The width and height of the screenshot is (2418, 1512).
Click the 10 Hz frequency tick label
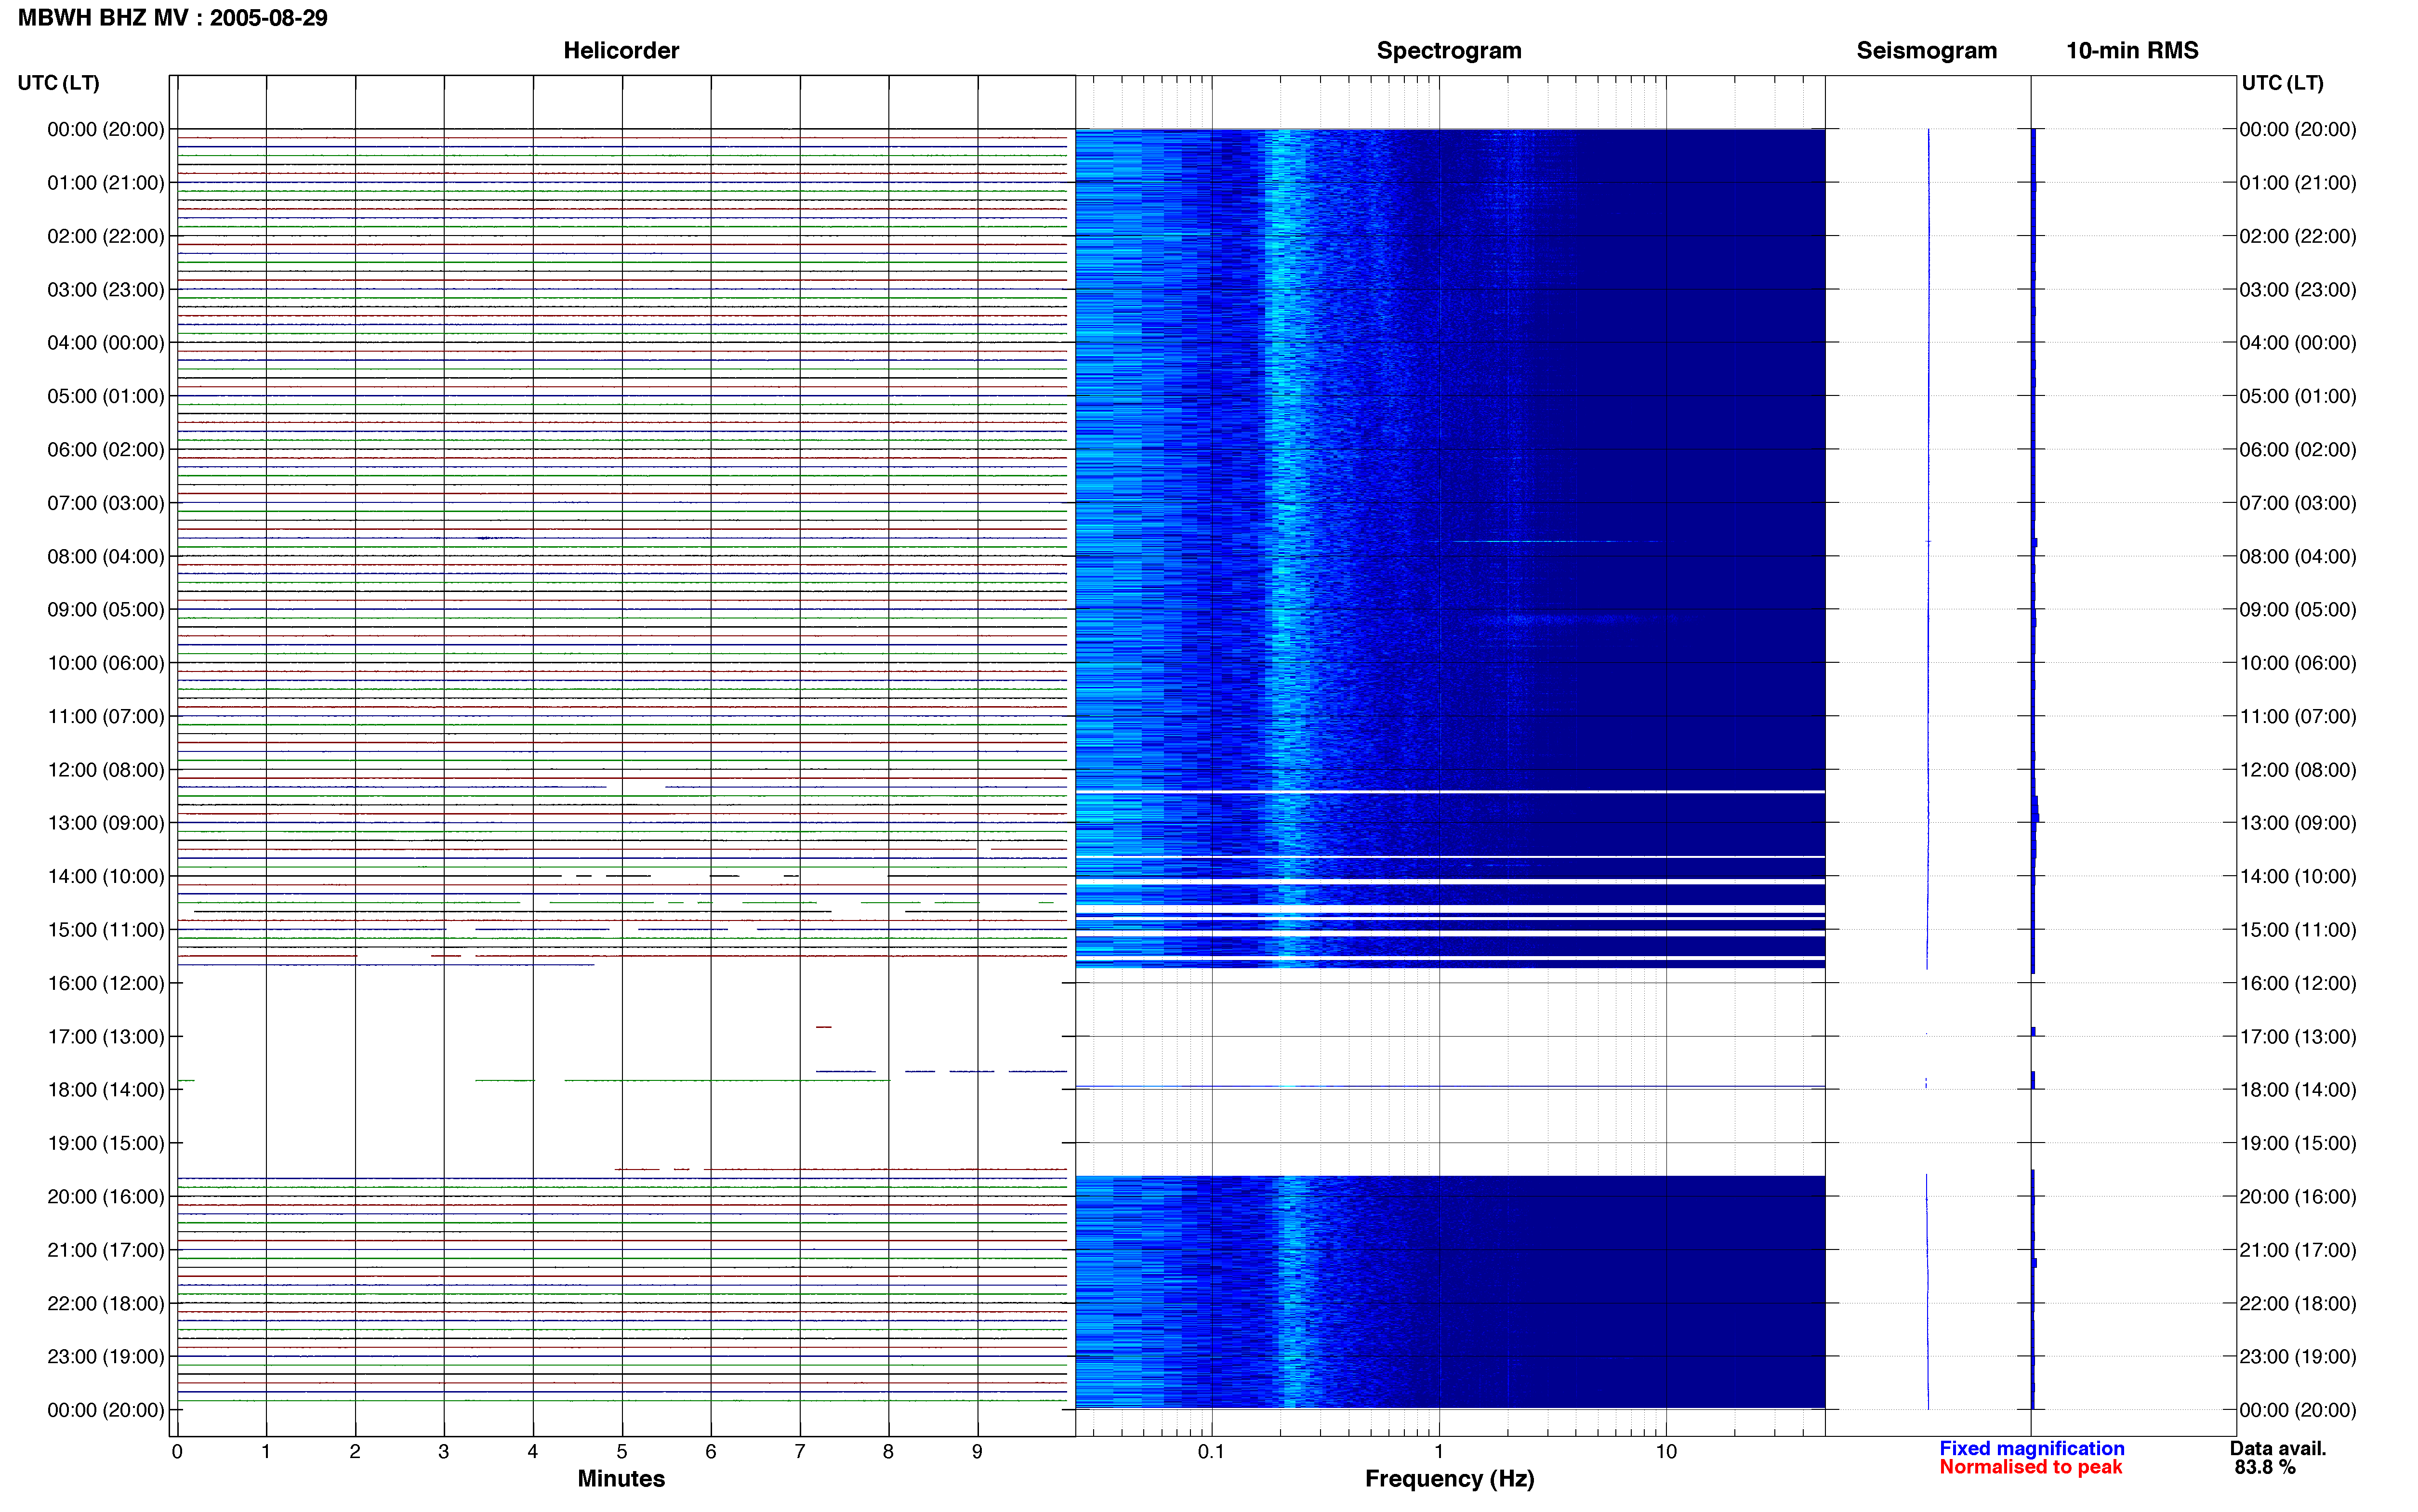point(1666,1452)
